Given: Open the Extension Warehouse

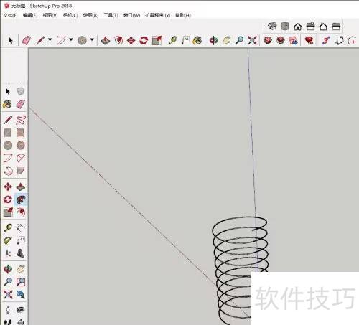Looking at the screenshot, I should click(280, 40).
